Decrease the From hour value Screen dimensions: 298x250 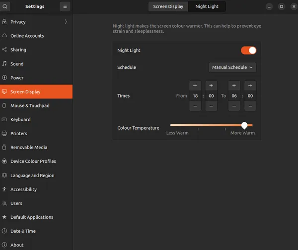pos(195,106)
